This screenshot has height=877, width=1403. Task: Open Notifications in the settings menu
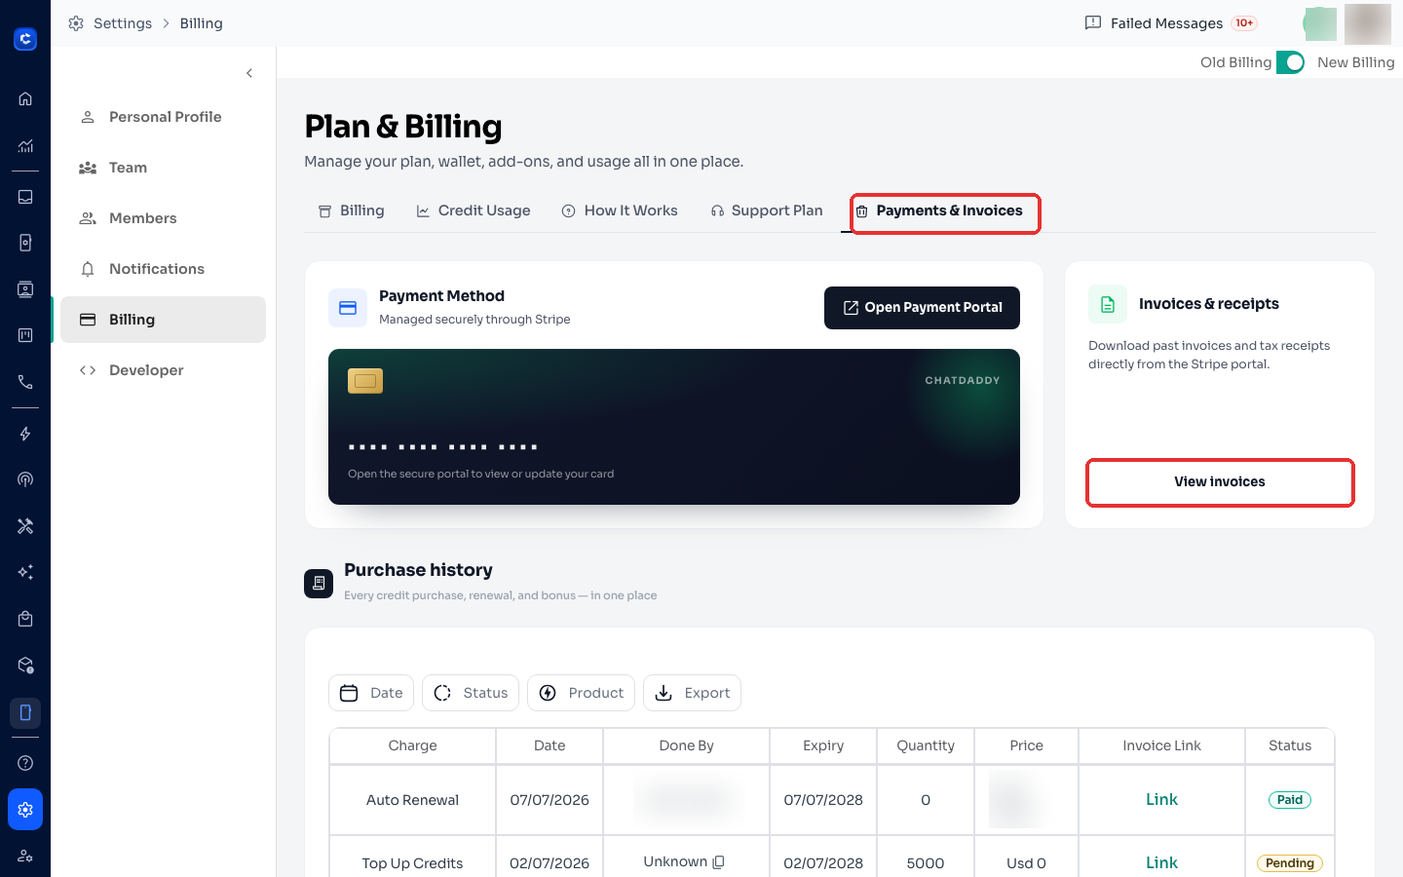[163, 269]
